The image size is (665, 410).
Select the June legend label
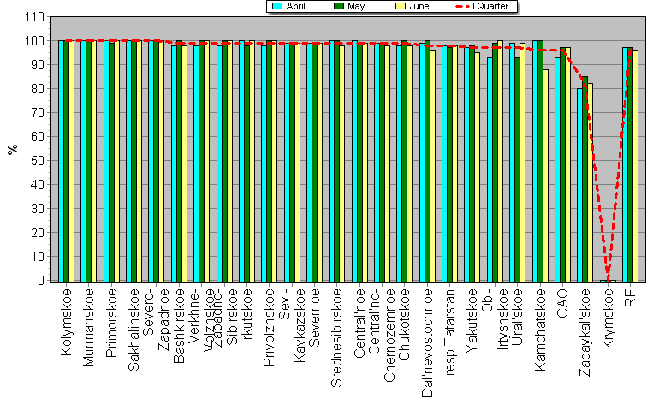point(419,6)
